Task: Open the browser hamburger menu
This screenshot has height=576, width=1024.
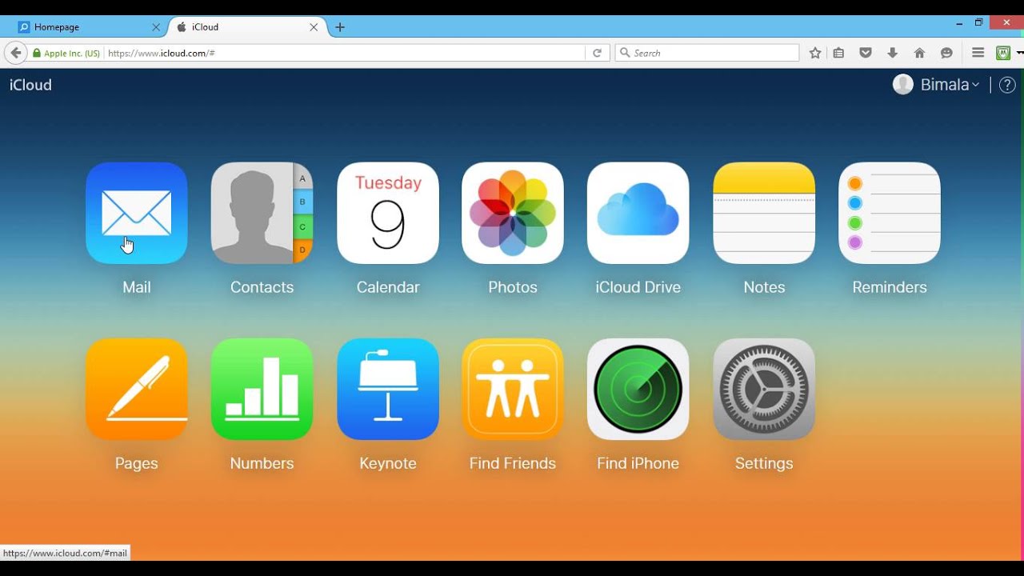Action: (x=978, y=53)
